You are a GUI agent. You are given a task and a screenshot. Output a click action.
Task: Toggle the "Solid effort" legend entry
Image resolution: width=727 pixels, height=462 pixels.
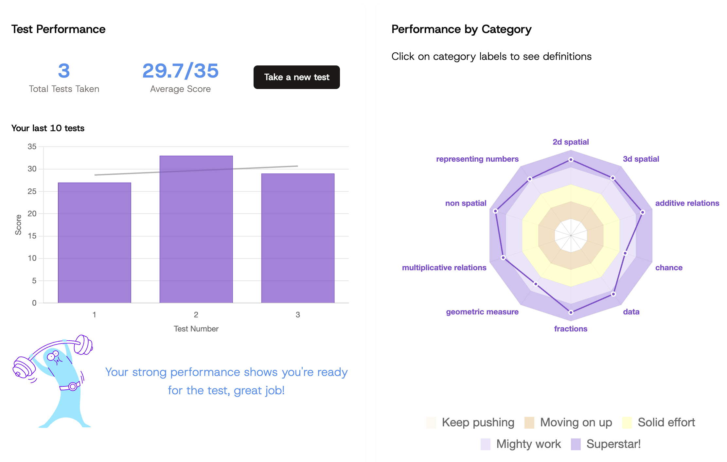666,422
